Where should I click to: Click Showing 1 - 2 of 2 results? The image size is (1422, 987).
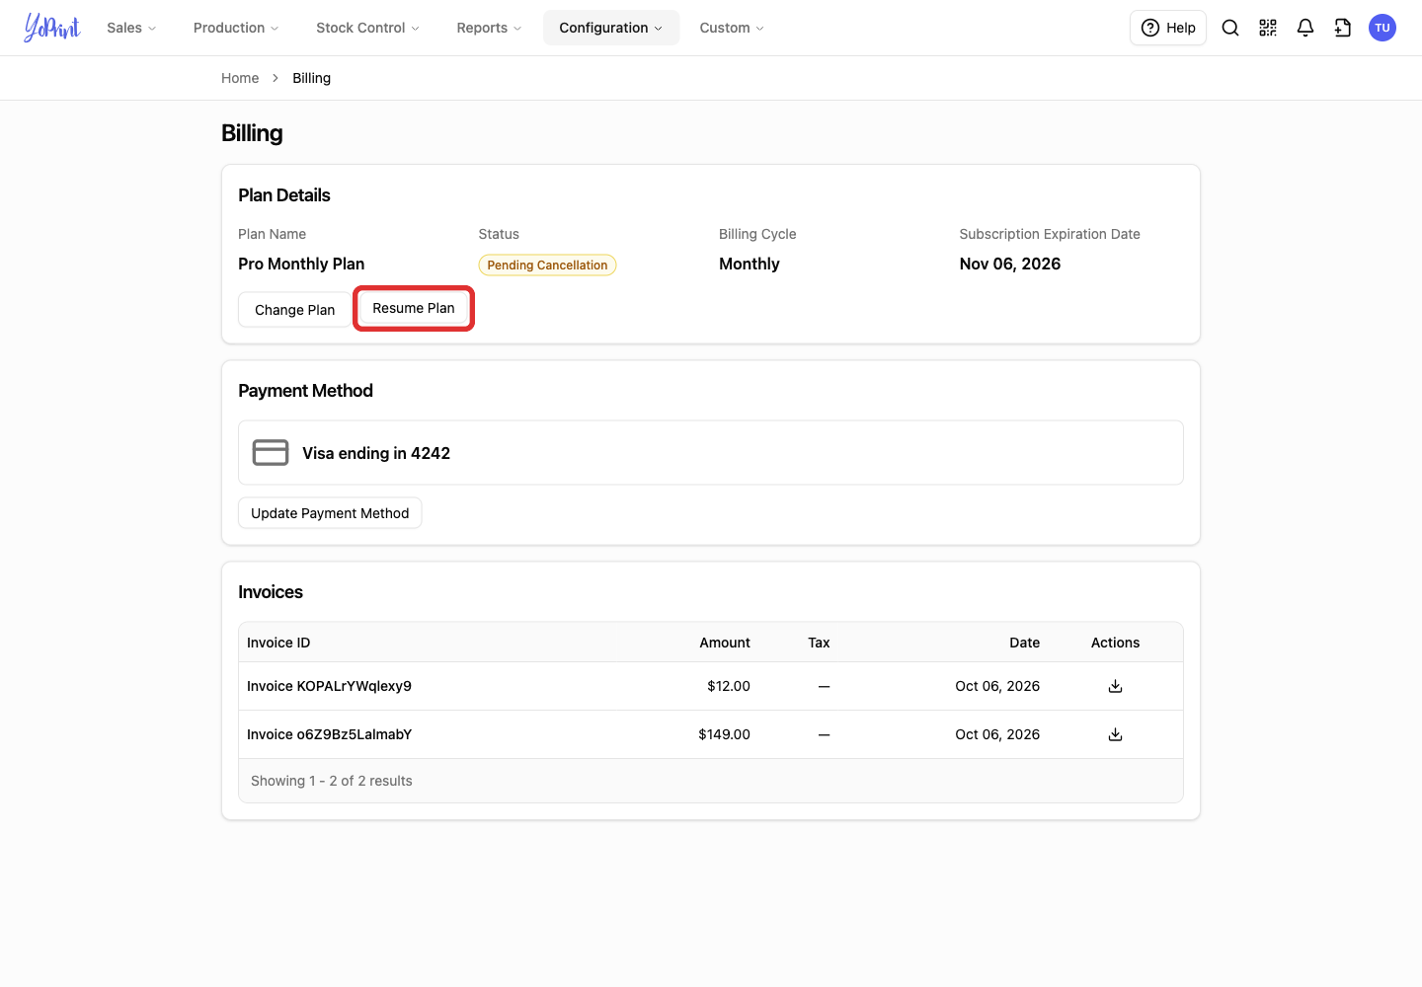click(332, 781)
